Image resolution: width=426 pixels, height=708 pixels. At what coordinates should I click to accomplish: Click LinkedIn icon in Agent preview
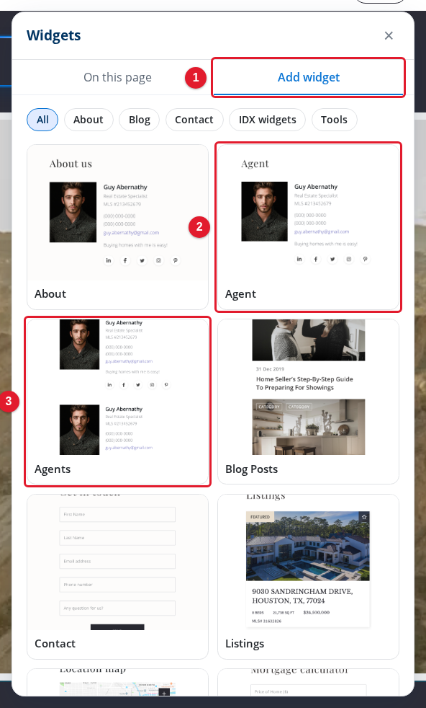(x=299, y=259)
